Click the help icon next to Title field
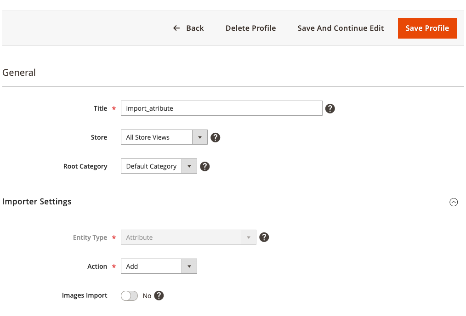Viewport: 466px width, 316px height. pyautogui.click(x=330, y=108)
